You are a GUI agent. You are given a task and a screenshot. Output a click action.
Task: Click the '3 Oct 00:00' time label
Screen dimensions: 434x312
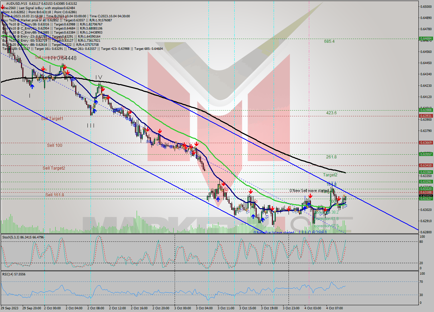tap(183, 308)
